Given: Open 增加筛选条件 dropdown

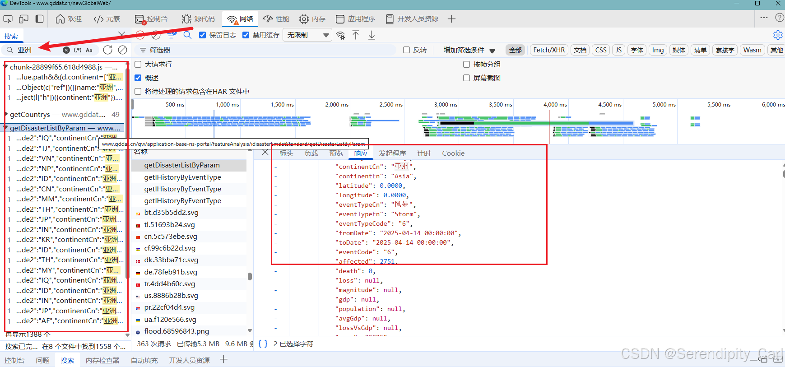Looking at the screenshot, I should (x=469, y=50).
